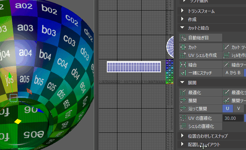Click the 展開 unfold icon
The image size is (246, 150).
[183, 100]
